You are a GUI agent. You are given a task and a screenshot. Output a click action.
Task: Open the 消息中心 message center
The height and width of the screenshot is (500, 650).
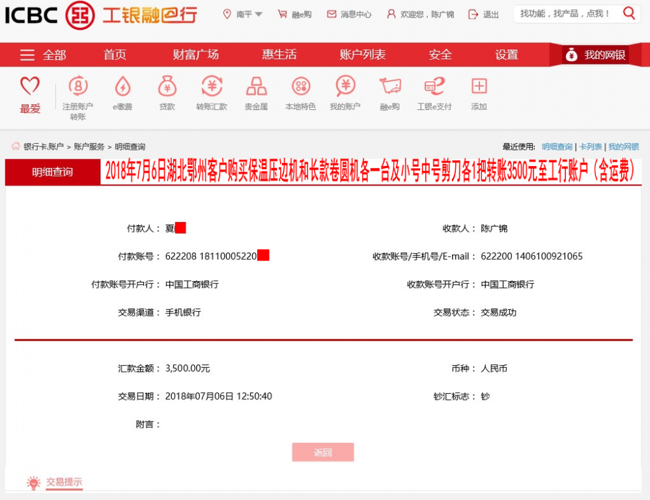350,12
